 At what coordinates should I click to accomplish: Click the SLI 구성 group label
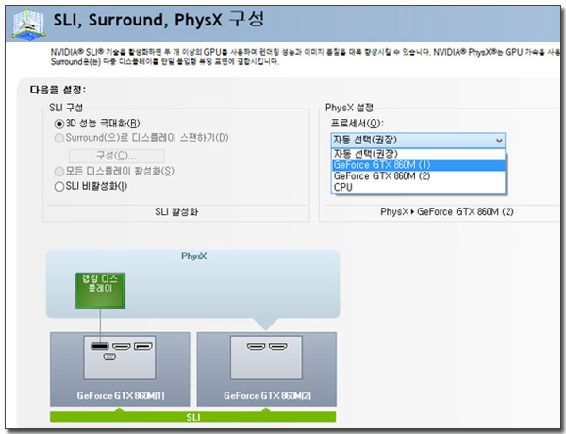pyautogui.click(x=66, y=108)
